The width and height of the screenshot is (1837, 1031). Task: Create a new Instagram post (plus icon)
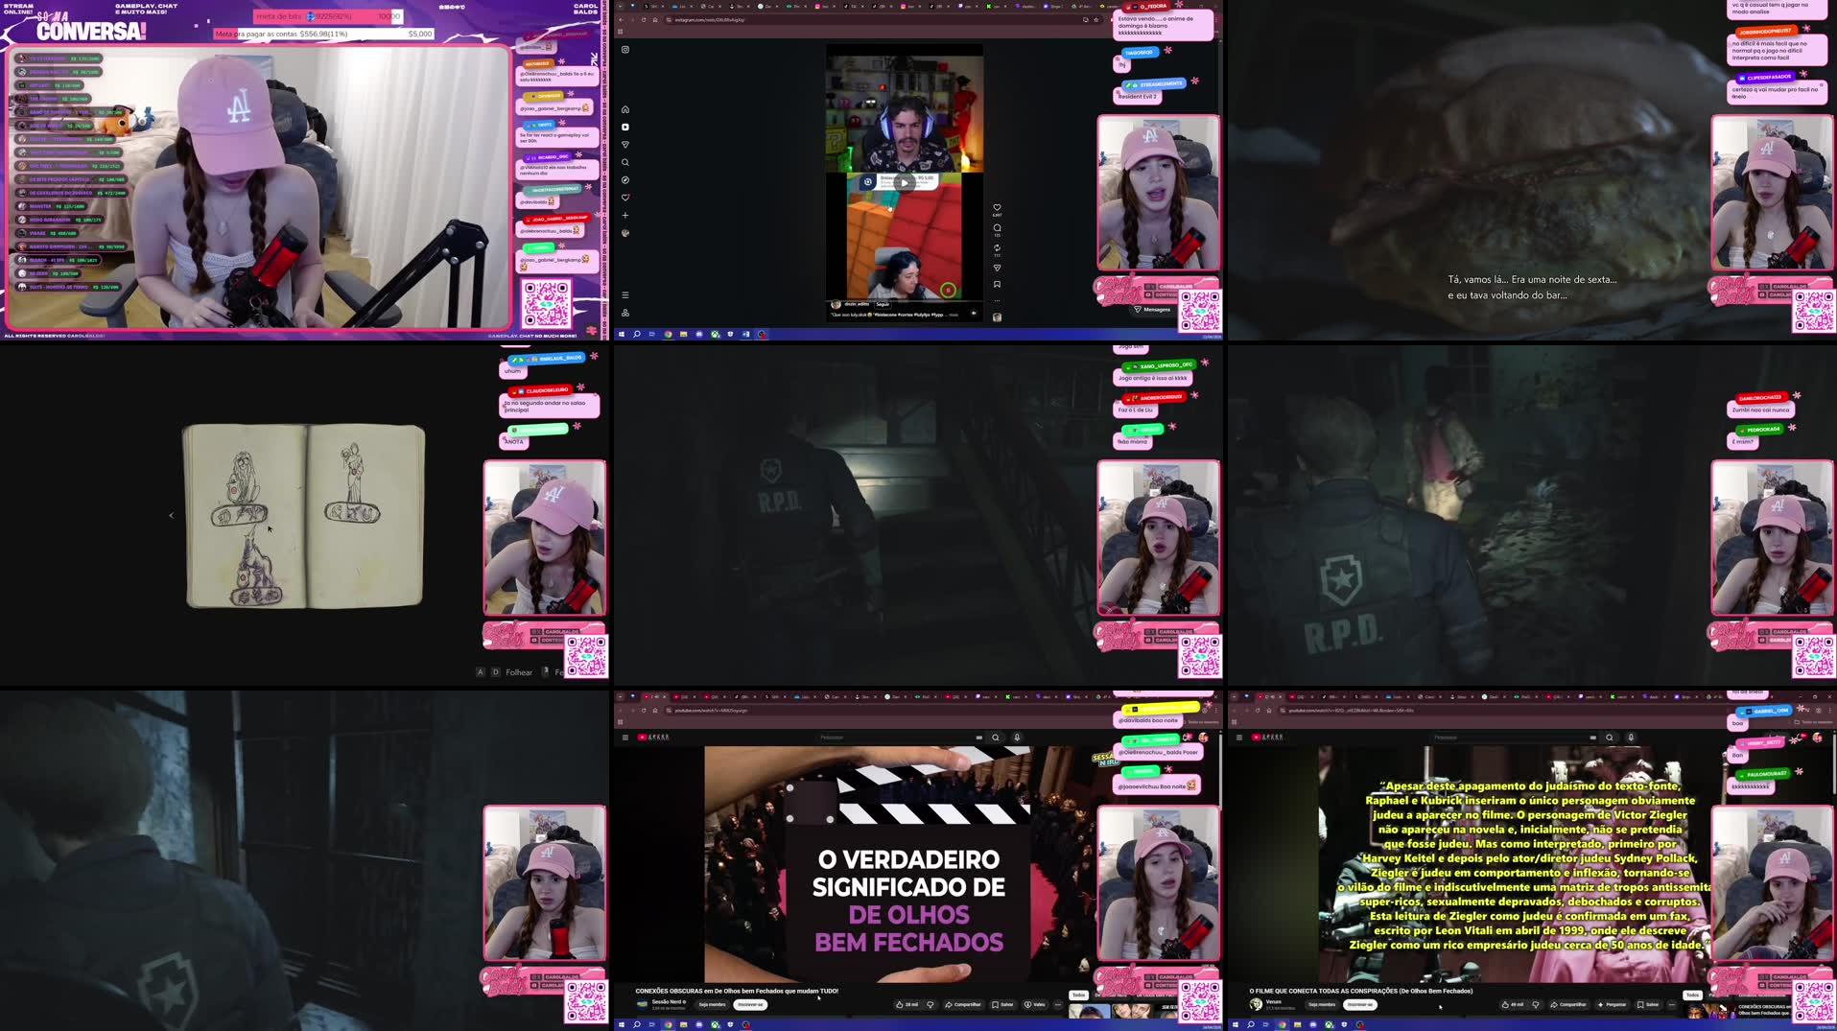624,215
